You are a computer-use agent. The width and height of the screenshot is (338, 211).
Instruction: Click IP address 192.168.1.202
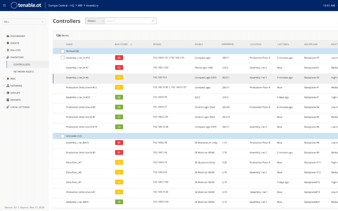[160, 67]
